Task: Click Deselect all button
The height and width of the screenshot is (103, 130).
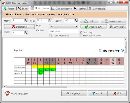Action: pos(19,27)
